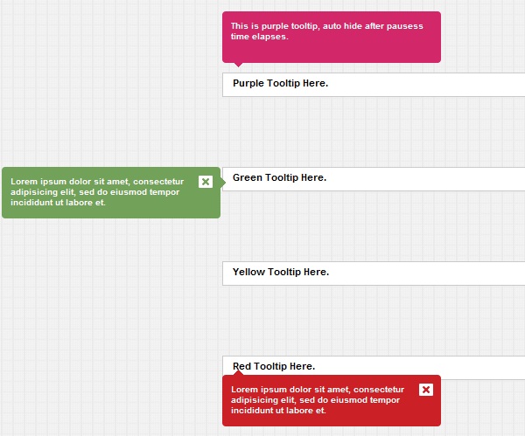The height and width of the screenshot is (436, 525).
Task: Dismiss the red tooltip using its X icon
Action: (426, 390)
